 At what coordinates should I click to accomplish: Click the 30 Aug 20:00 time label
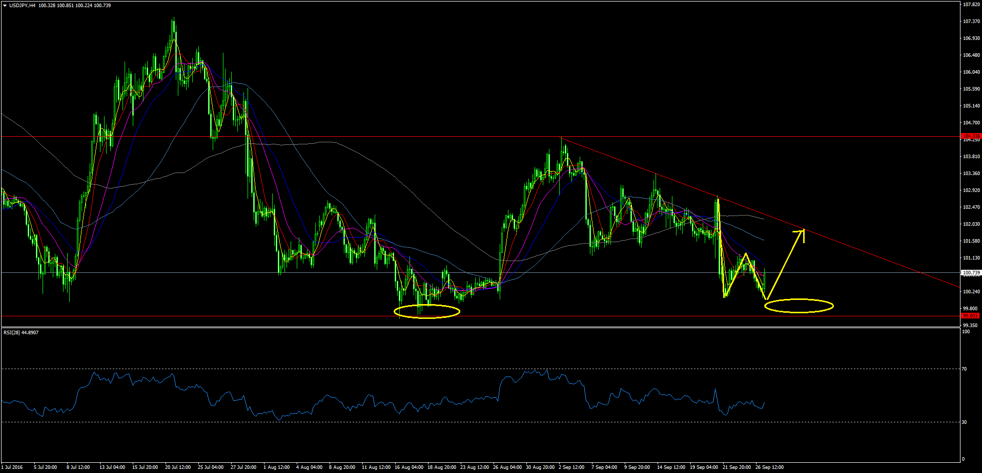pos(540,467)
